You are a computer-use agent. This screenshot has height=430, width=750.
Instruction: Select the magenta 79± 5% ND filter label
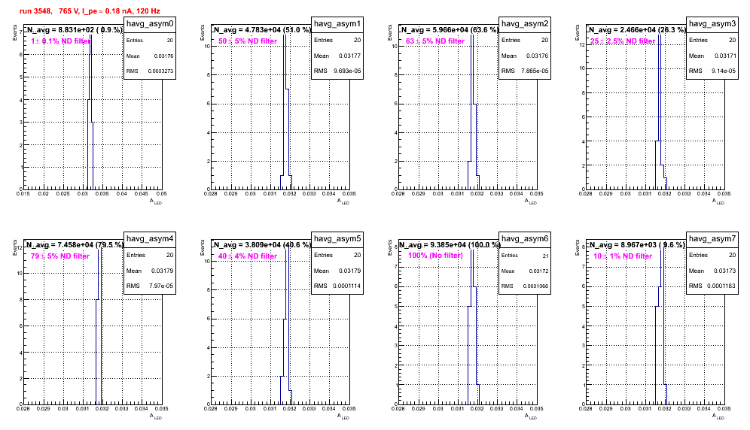tap(60, 256)
